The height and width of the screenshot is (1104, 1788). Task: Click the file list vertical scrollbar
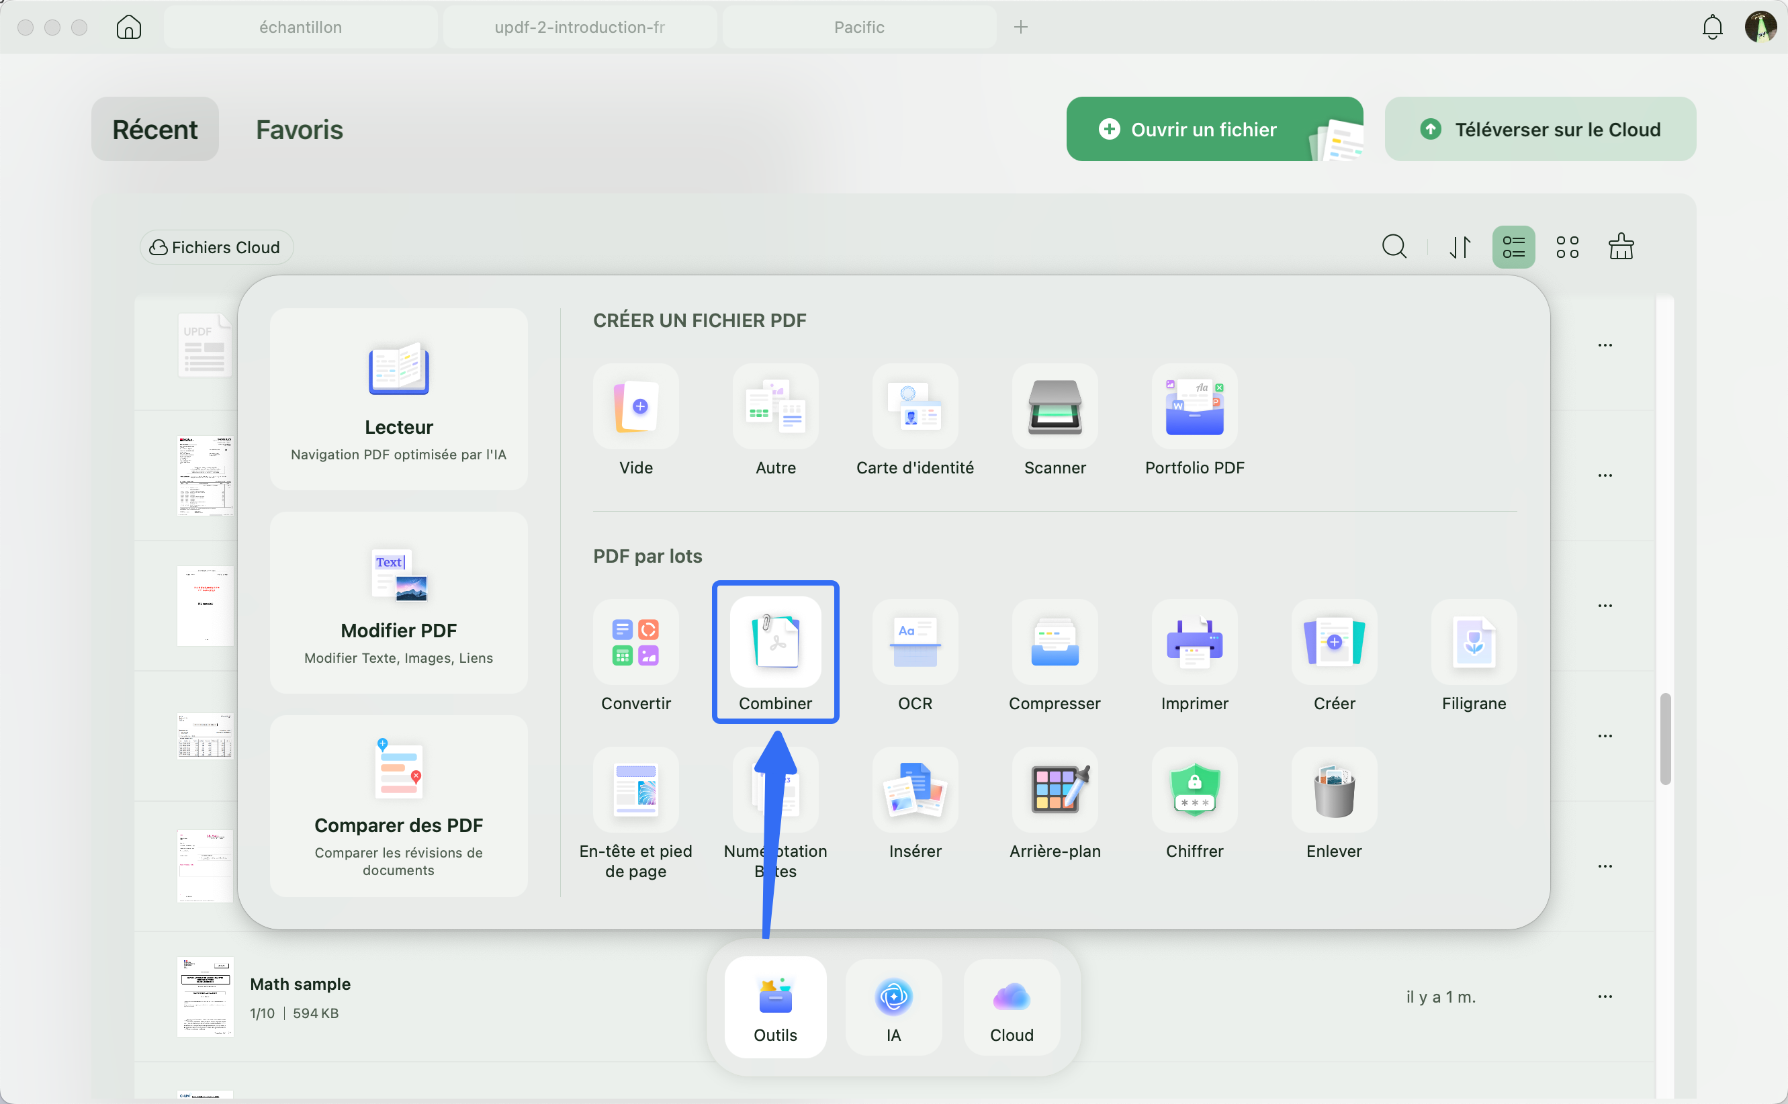tap(1665, 738)
